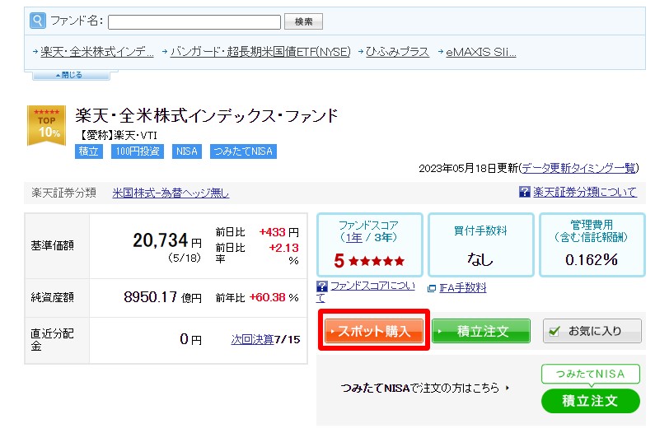This screenshot has width=655, height=433.
Task: Click the external window icon beside IFA手数料
Action: tap(432, 288)
